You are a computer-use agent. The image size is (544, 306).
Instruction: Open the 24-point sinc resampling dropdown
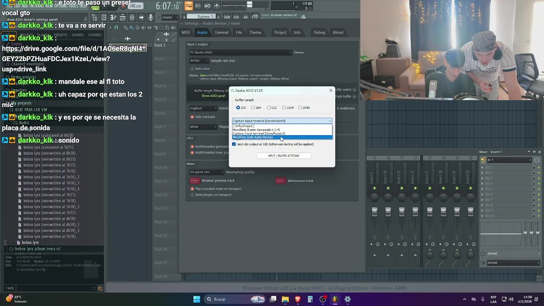tap(207, 172)
